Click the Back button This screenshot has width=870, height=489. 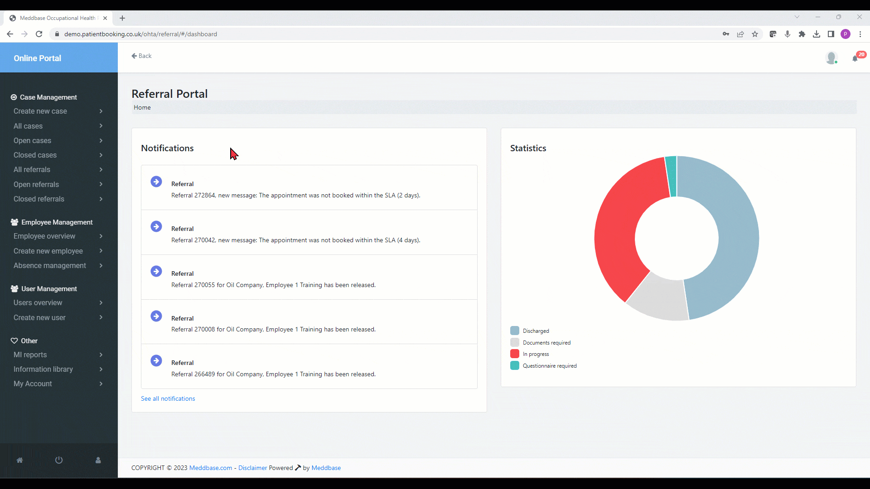141,56
